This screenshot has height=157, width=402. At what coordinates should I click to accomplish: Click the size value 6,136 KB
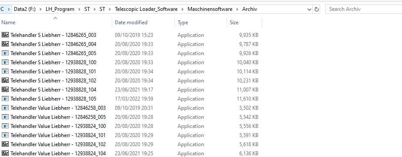249,154
